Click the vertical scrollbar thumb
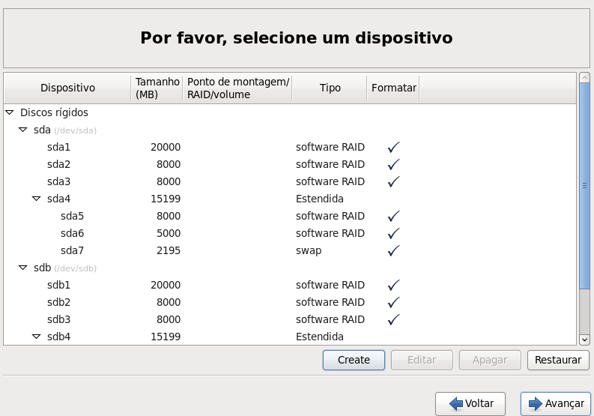Image resolution: width=594 pixels, height=416 pixels. (x=584, y=186)
